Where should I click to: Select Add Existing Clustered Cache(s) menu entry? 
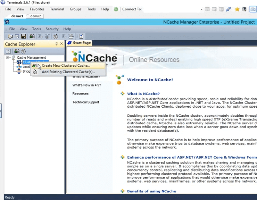point(68,72)
